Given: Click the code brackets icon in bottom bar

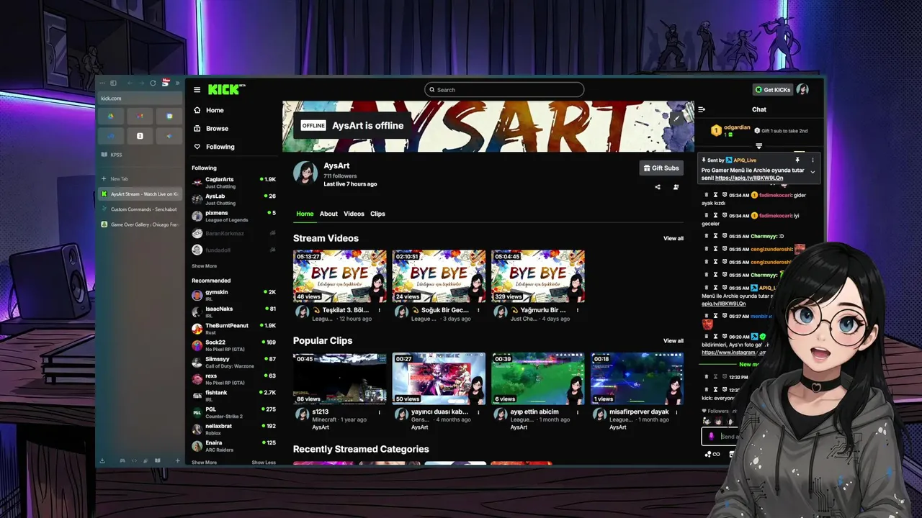Looking at the screenshot, I should 134,460.
